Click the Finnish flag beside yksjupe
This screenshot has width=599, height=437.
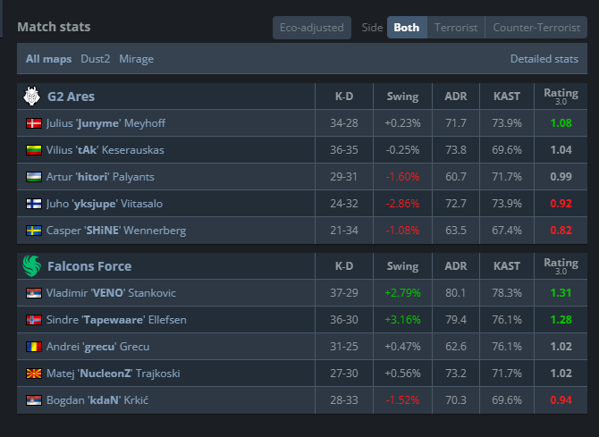(x=34, y=204)
